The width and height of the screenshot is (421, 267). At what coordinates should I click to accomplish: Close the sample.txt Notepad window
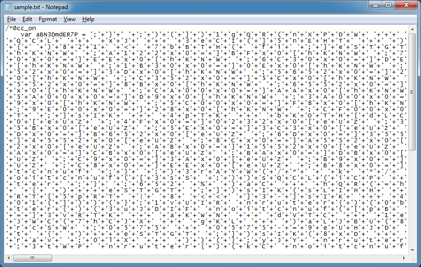[x=405, y=6]
